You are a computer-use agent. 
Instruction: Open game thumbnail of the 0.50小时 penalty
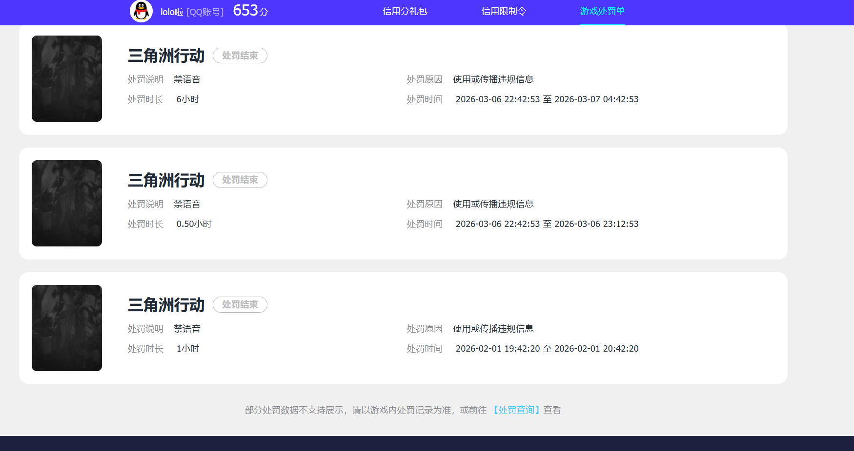(x=67, y=203)
